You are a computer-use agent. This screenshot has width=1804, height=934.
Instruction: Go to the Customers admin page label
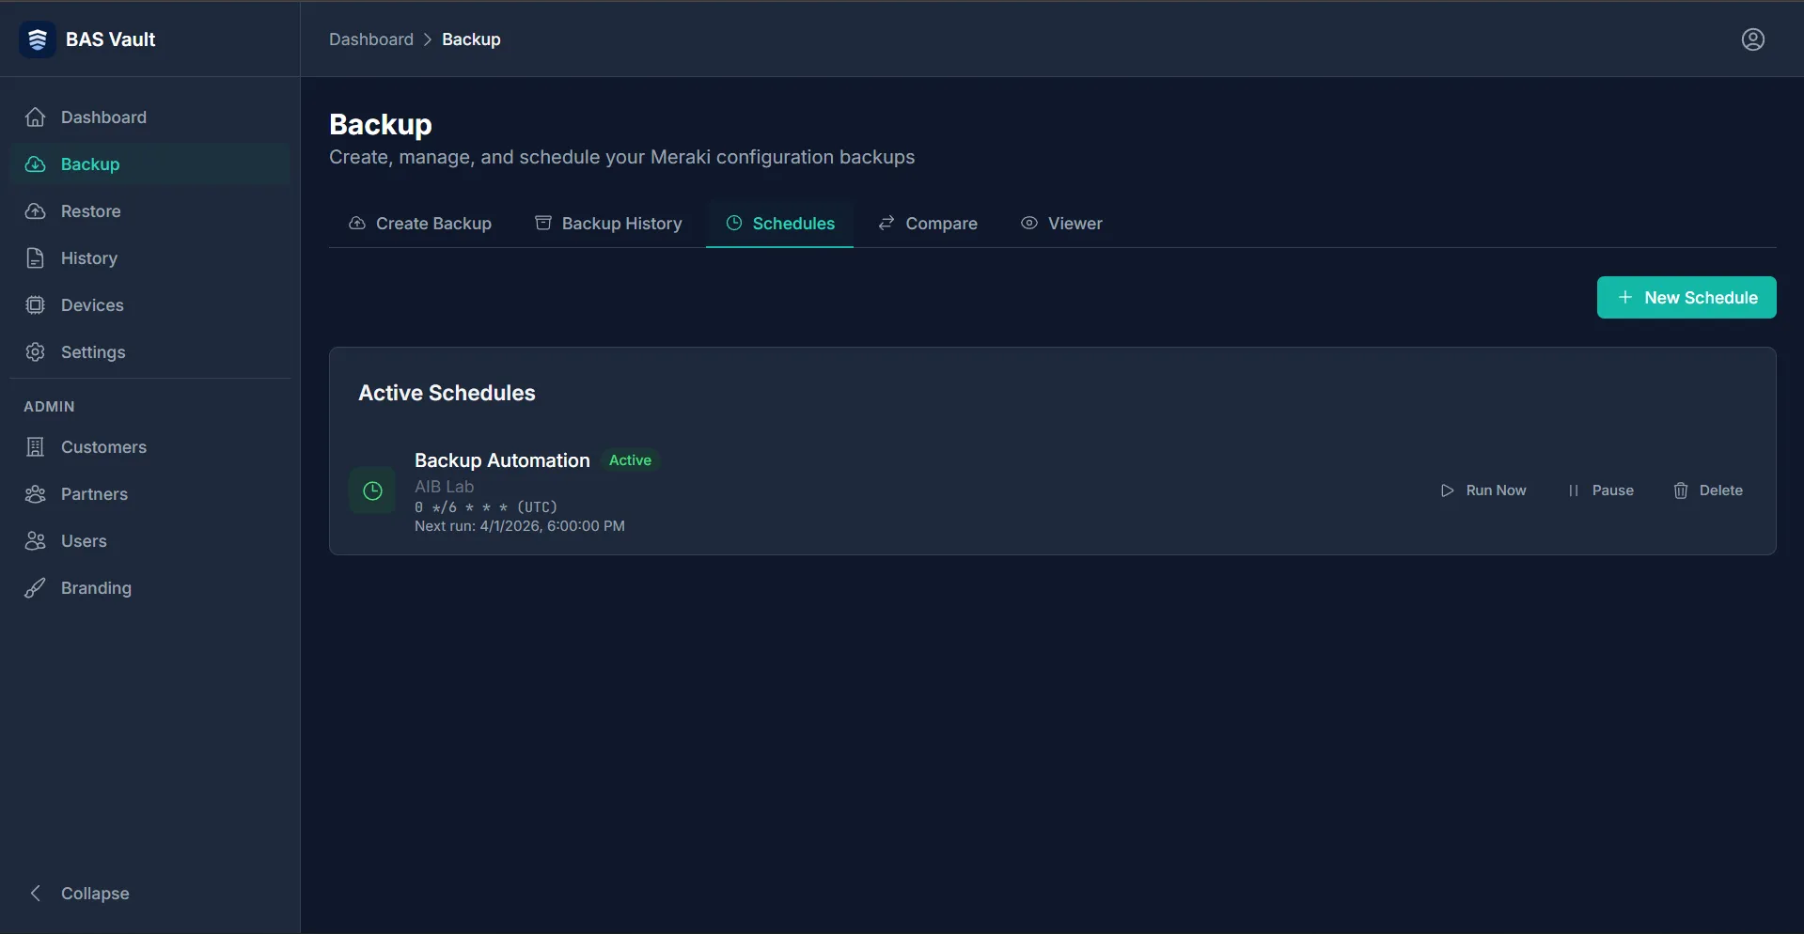click(103, 447)
